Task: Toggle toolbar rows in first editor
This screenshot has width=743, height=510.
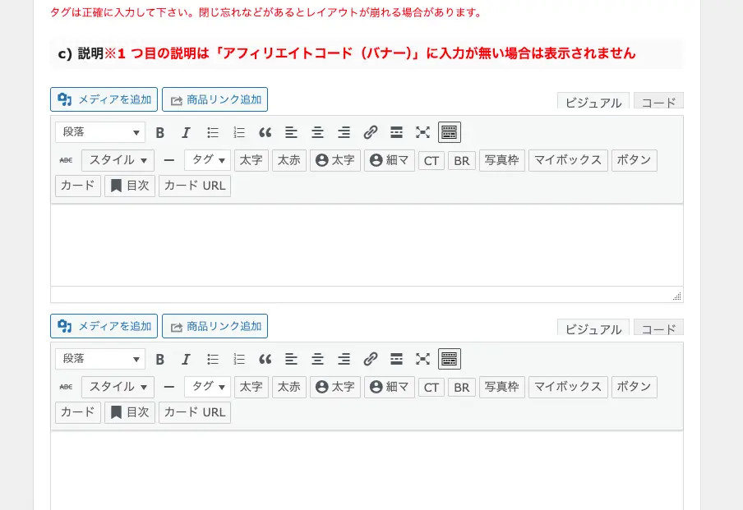Action: point(450,132)
